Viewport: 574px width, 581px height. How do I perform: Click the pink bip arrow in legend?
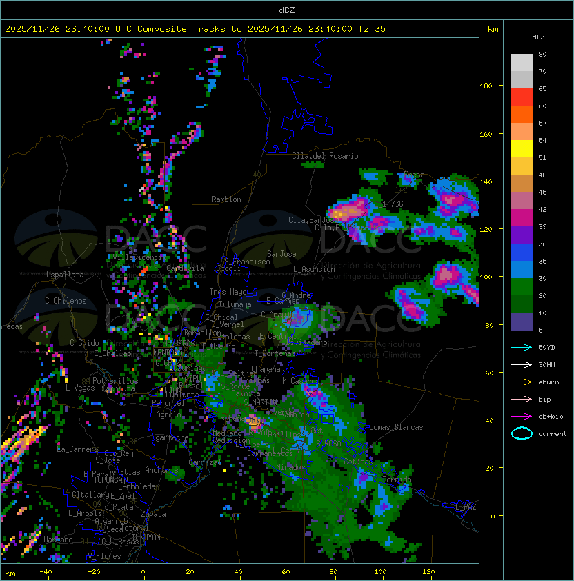[x=522, y=400]
